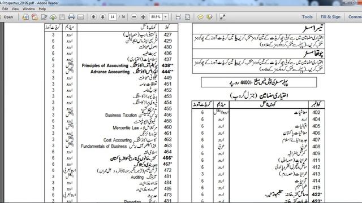
Task: Click the convert file to PDF icon
Action: coord(25,17)
